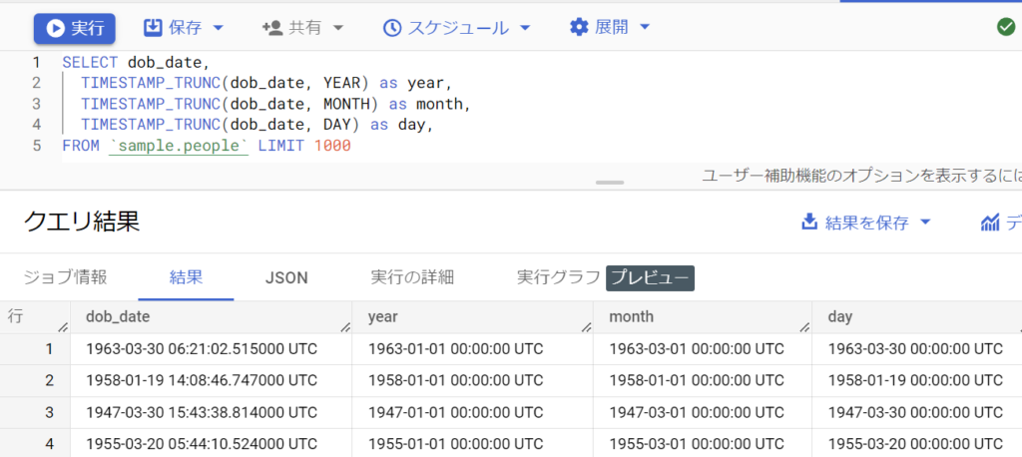Image resolution: width=1022 pixels, height=457 pixels.
Task: Click the clock スケジュール icon
Action: (391, 28)
